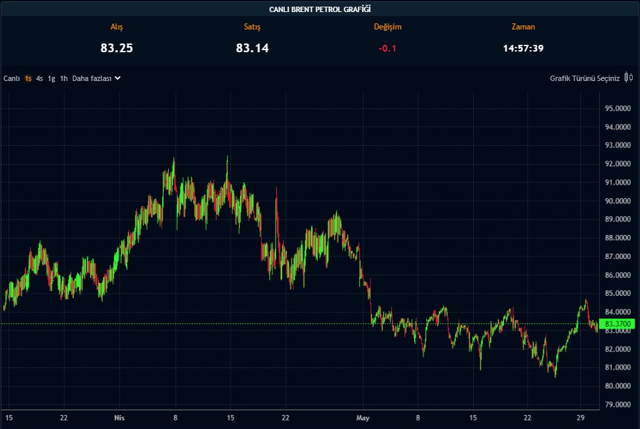
Task: Click the Nis label on time axis
Action: pyautogui.click(x=120, y=418)
